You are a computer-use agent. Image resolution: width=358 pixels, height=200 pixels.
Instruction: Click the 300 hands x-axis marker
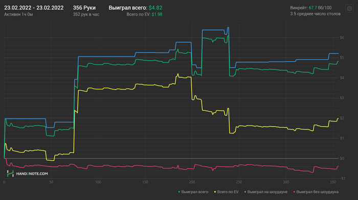[x=286, y=182]
